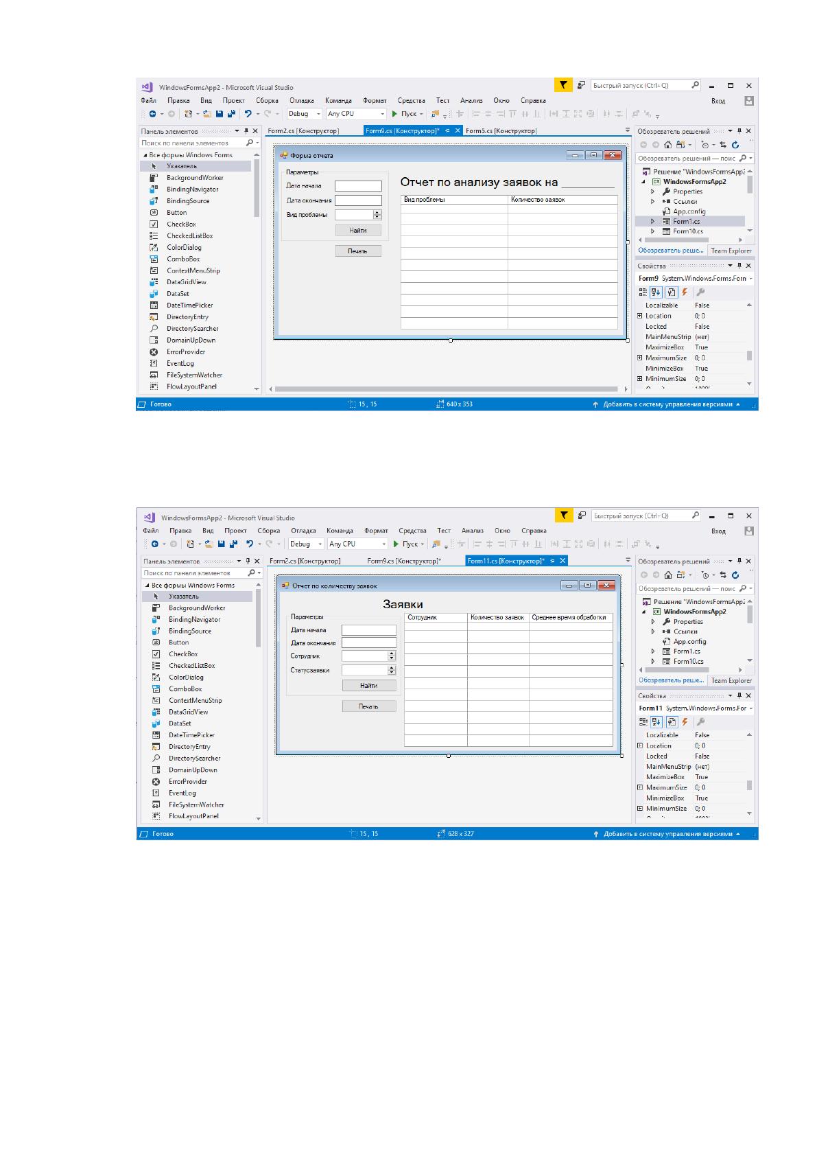Select DateTimePicker in toolbox beside Form9 designer
The image size is (817, 1156).
point(190,305)
